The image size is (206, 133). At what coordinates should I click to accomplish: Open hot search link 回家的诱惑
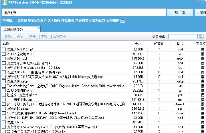pyautogui.click(x=97, y=21)
